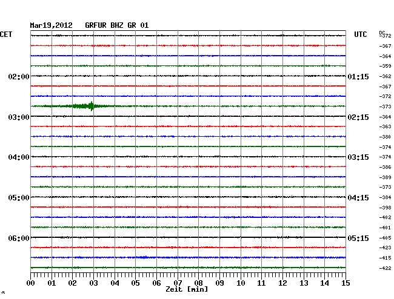Select the DC offset value -363
Image resolution: width=394 pixels, height=299 pixels.
click(x=385, y=126)
